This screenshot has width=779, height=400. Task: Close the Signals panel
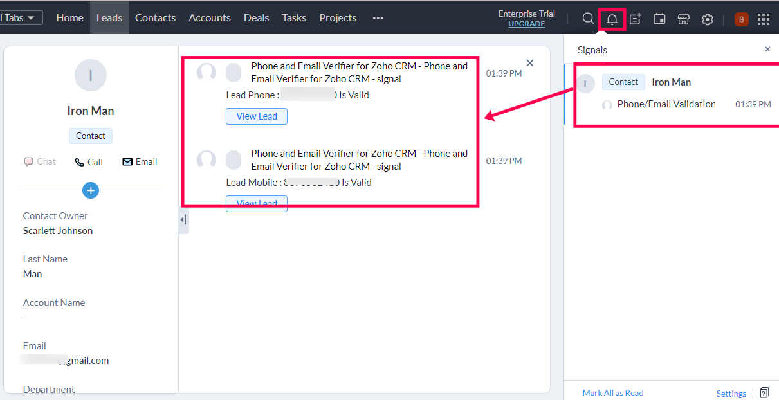767,50
